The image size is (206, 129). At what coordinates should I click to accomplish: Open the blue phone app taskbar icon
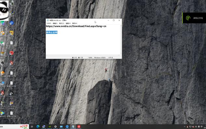pyautogui.click(x=67, y=127)
